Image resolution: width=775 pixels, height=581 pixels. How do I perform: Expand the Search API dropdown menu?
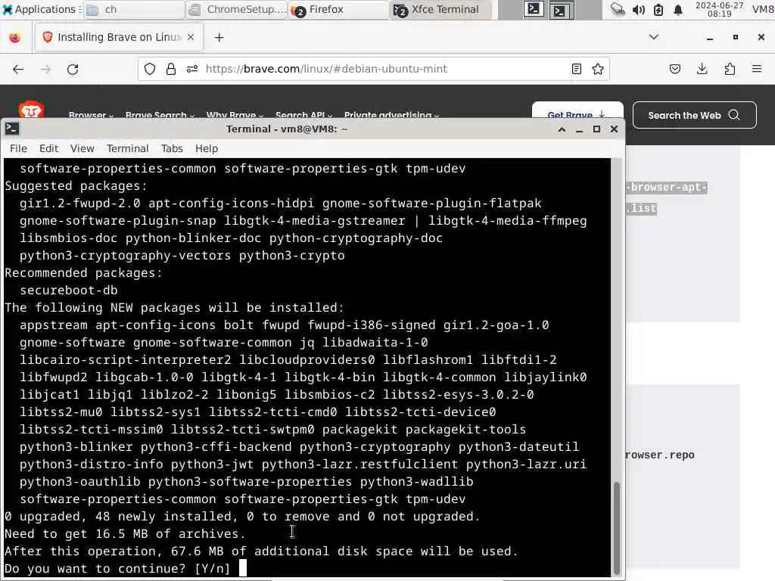[303, 115]
